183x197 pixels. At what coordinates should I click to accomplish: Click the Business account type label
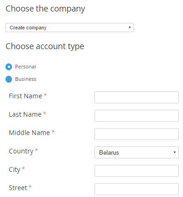click(x=26, y=79)
